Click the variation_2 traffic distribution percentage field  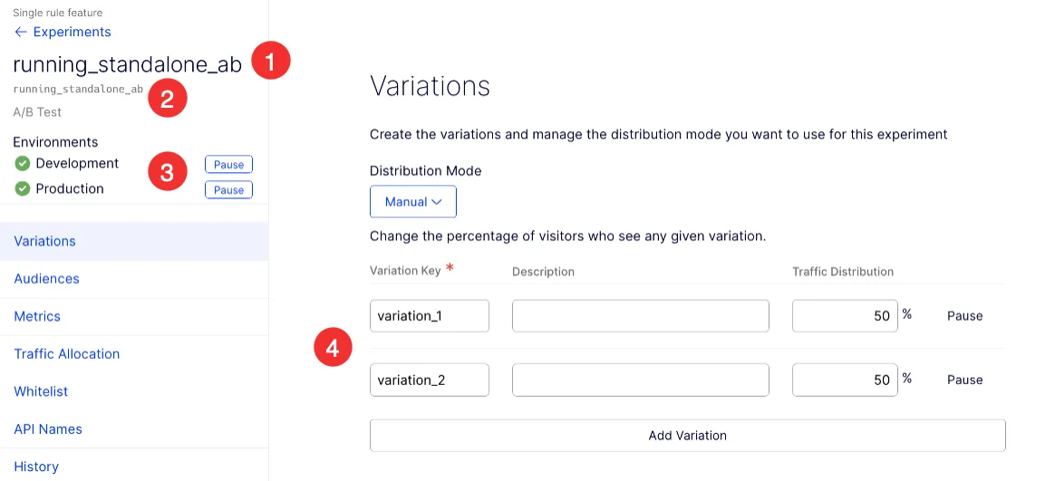coord(845,380)
